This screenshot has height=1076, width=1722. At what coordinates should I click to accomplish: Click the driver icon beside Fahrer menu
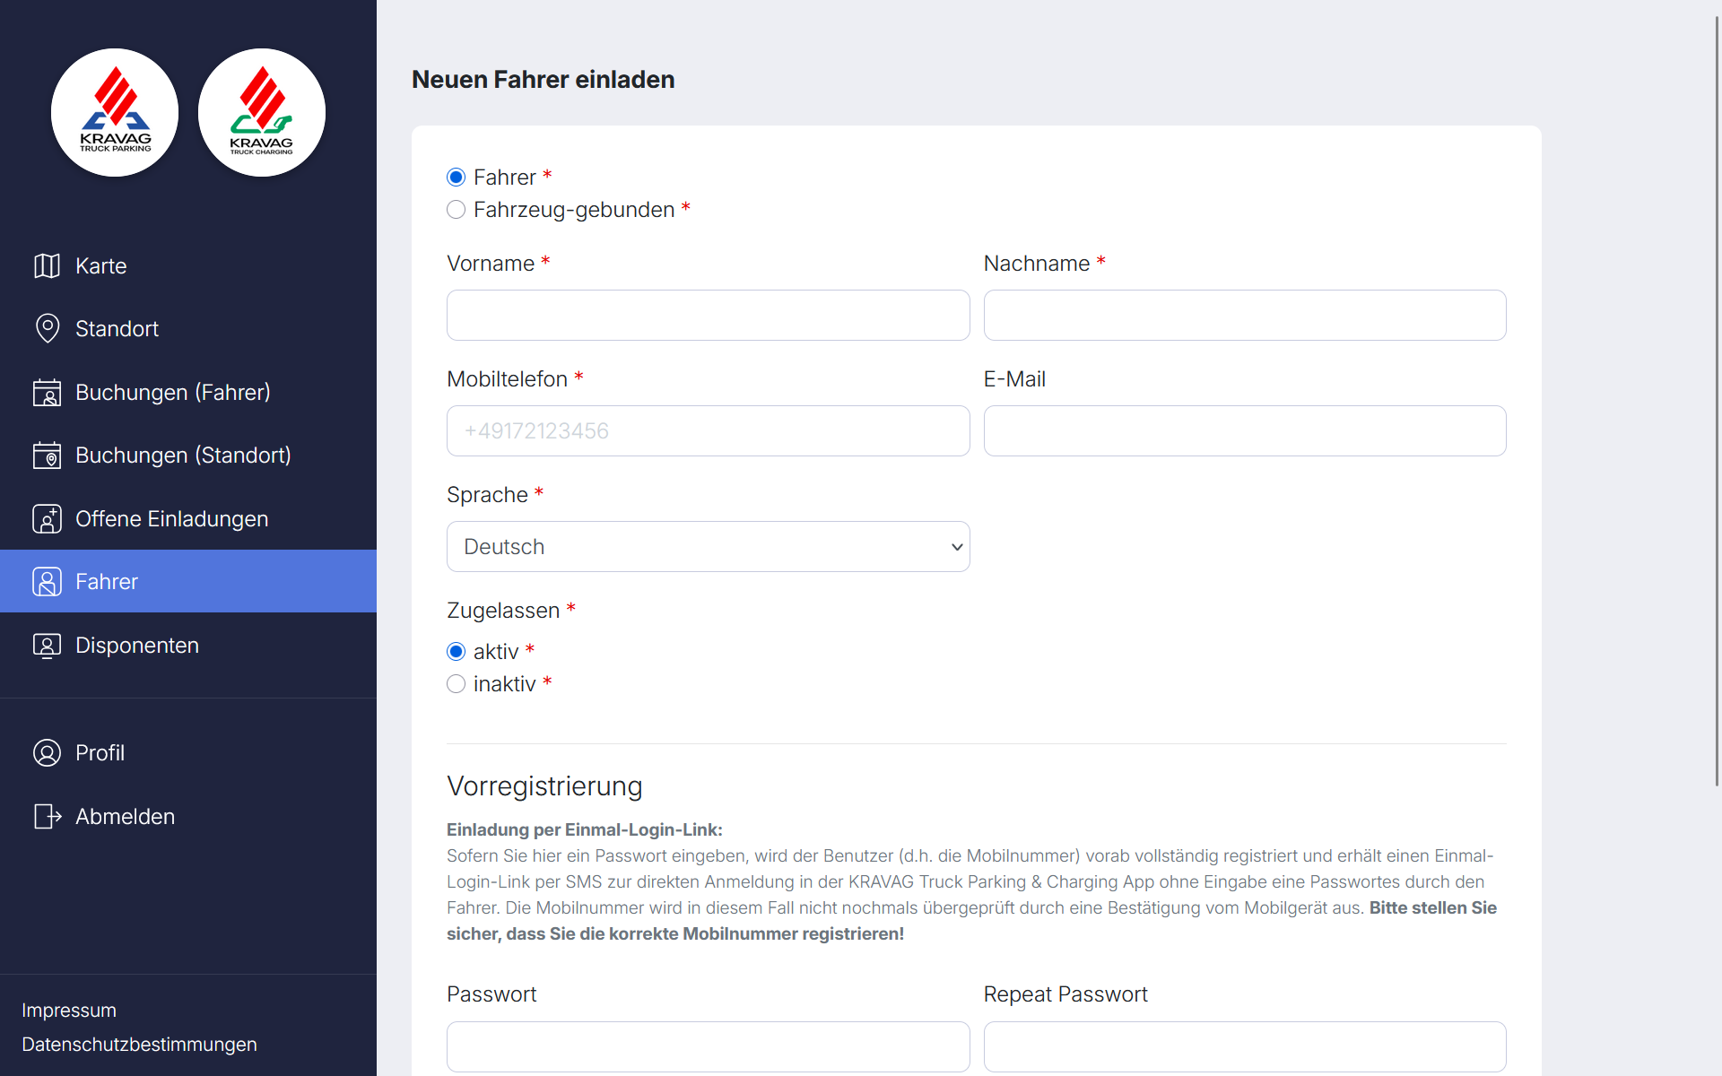point(47,581)
